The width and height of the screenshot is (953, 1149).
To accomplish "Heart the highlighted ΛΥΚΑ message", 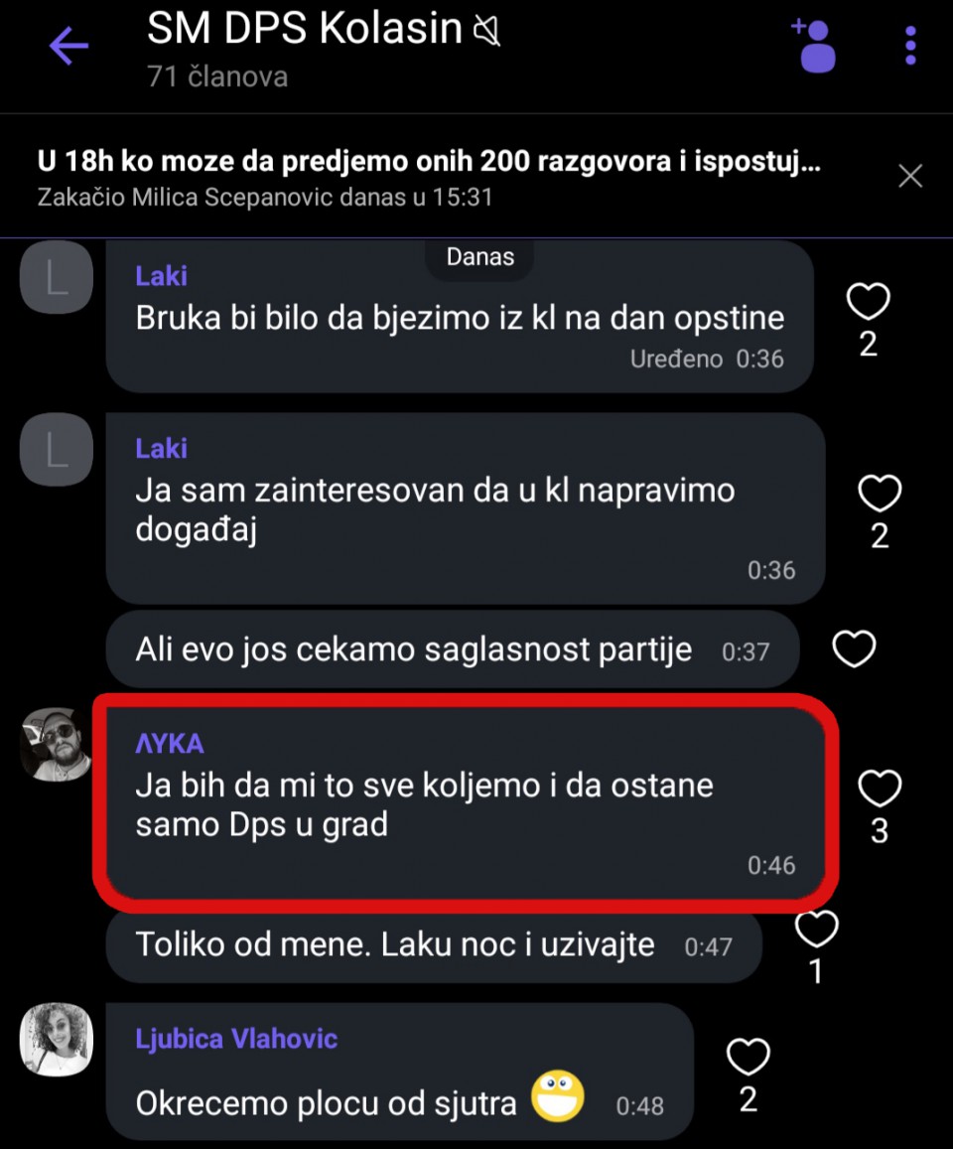I will pyautogui.click(x=879, y=790).
